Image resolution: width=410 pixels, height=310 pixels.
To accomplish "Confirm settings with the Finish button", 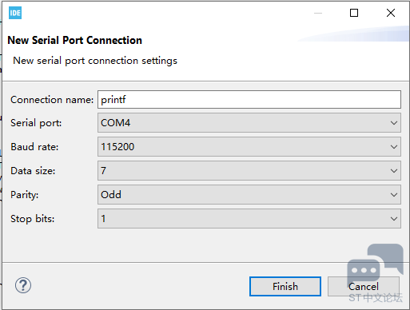I will point(285,287).
